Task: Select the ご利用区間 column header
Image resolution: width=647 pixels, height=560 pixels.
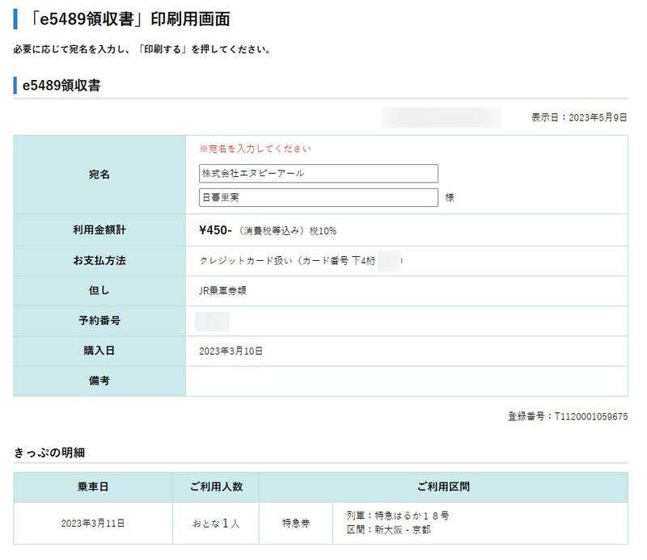Action: point(443,487)
